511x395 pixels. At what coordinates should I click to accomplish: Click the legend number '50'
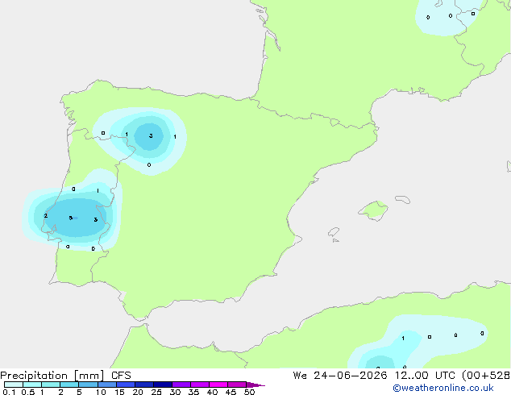click(249, 392)
